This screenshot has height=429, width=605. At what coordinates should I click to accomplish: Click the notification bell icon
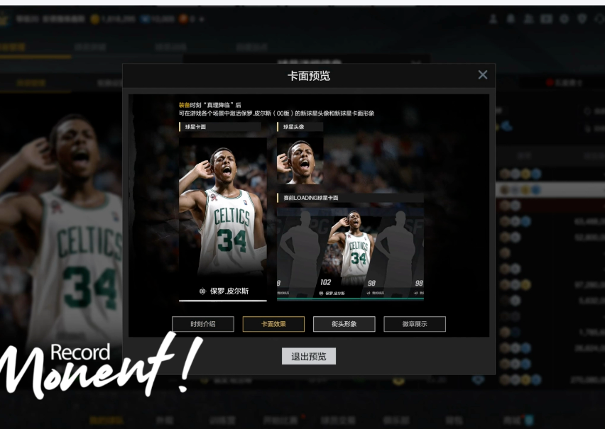512,18
